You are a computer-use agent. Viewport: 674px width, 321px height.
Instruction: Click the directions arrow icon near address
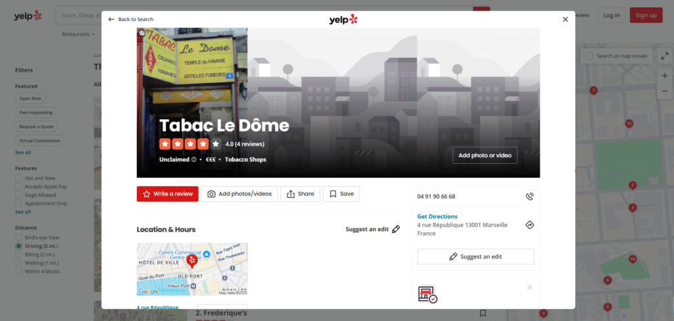[x=530, y=225]
